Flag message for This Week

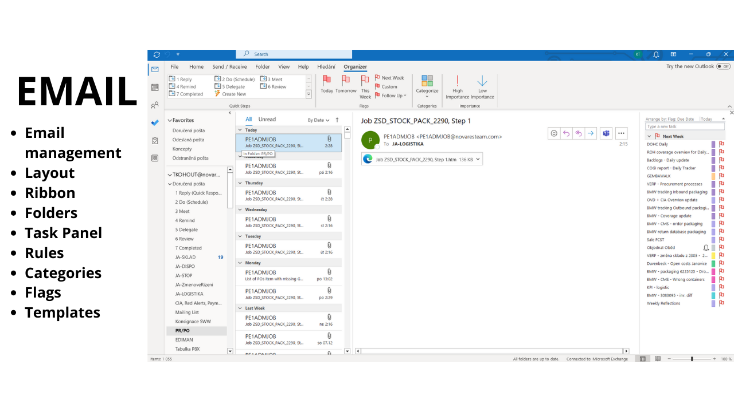[x=365, y=87]
